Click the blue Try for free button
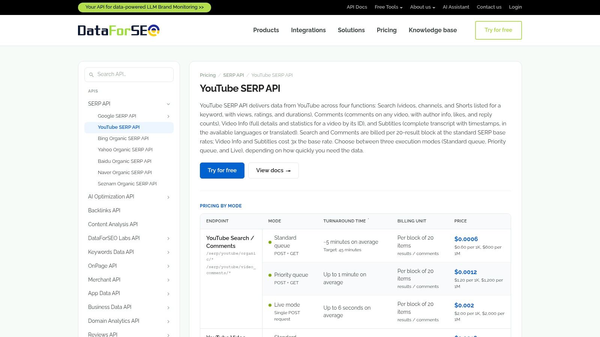 click(222, 170)
